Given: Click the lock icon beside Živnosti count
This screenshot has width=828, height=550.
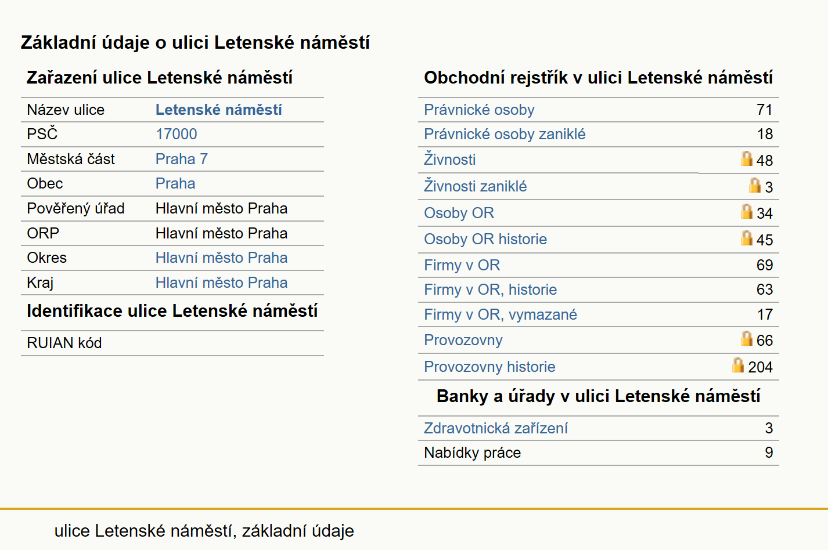Looking at the screenshot, I should point(746,158).
